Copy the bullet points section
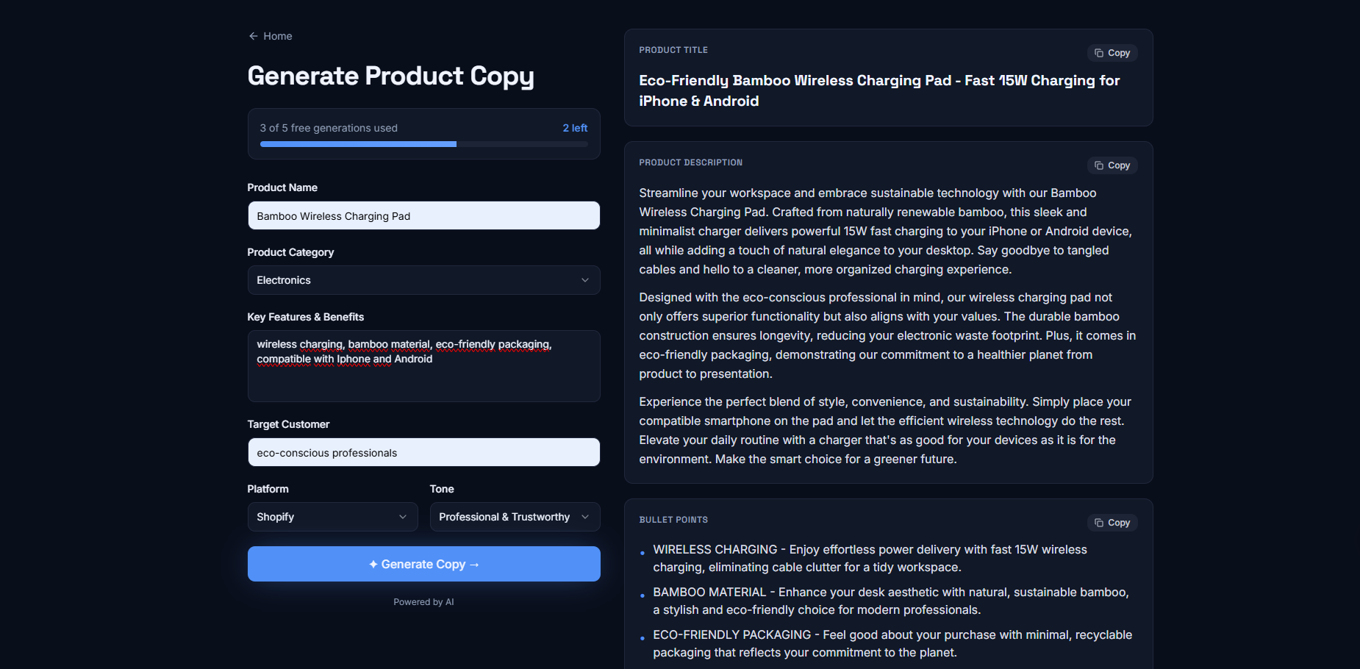1360x669 pixels. (1112, 522)
